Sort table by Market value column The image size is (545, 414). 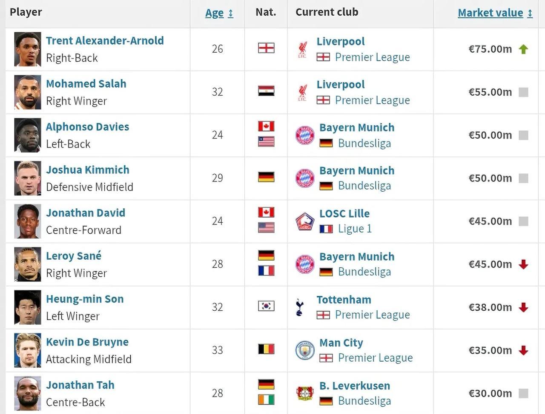[490, 13]
